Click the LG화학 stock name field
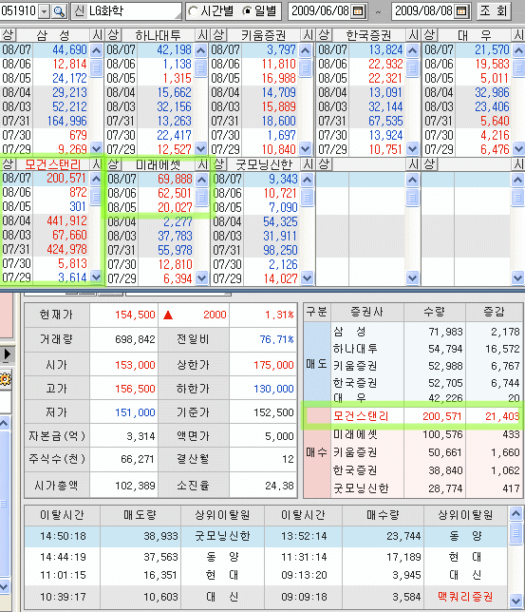The width and height of the screenshot is (525, 612). 133,11
